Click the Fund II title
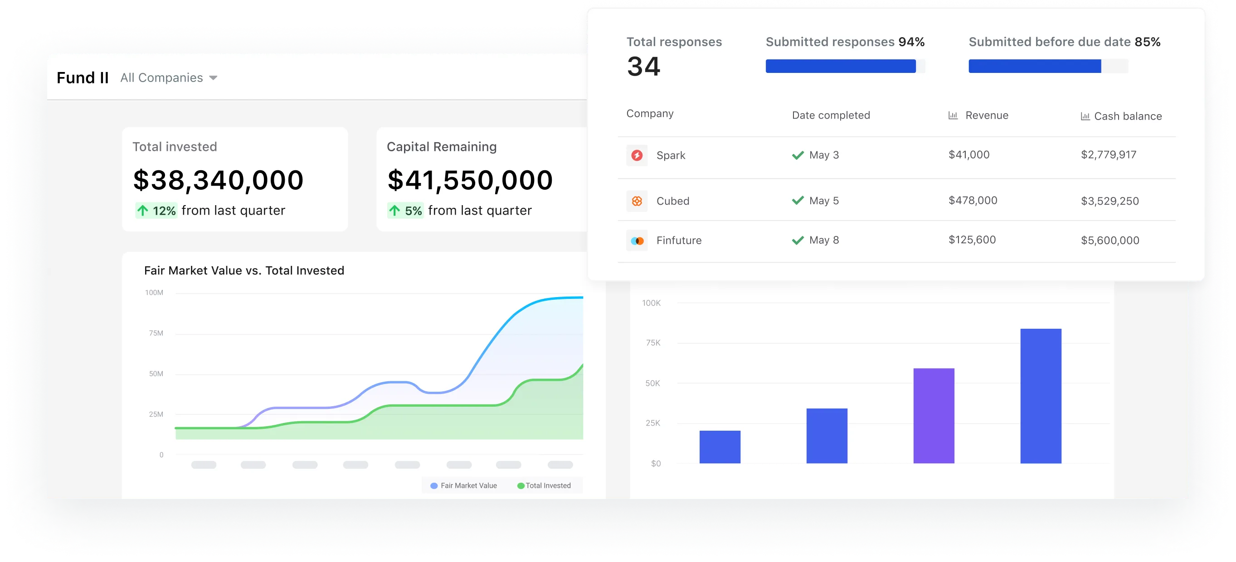The width and height of the screenshot is (1236, 562). (83, 77)
